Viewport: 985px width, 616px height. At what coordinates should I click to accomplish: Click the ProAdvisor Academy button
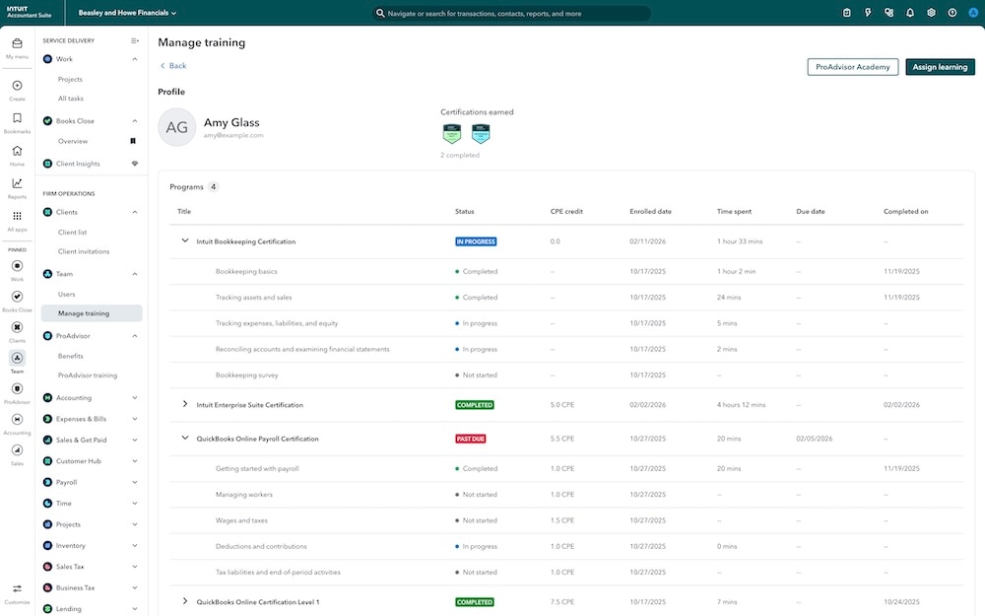point(852,67)
